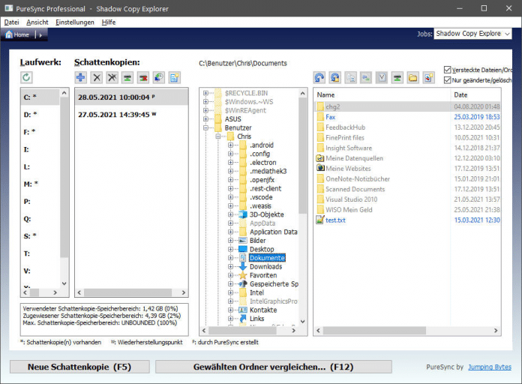This screenshot has height=384, width=522.
Task: Click the arrow next to Home
Action: (x=40, y=35)
